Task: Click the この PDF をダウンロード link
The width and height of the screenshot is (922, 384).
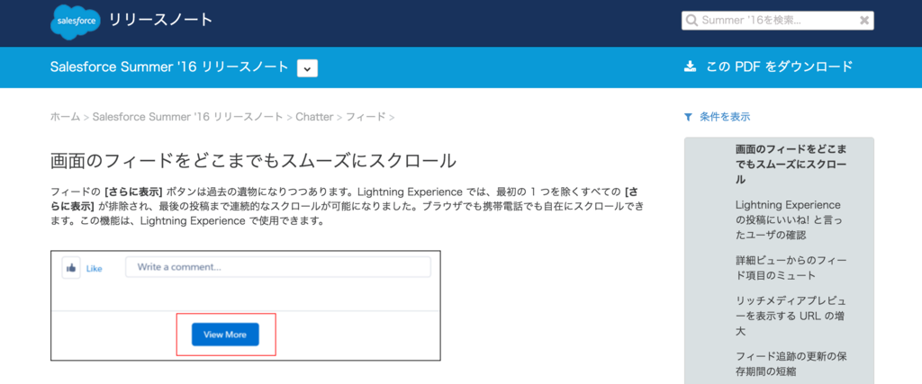Action: [779, 67]
